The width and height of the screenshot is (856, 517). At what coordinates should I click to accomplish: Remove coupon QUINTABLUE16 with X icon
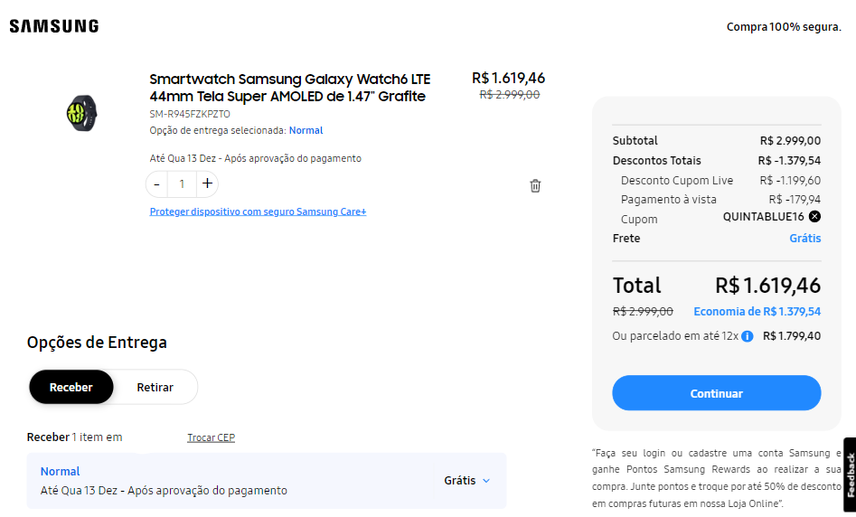tap(814, 217)
